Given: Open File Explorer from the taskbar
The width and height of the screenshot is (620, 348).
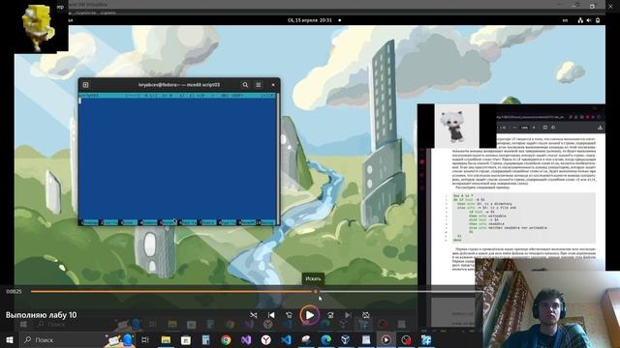Looking at the screenshot, I should click(x=166, y=339).
